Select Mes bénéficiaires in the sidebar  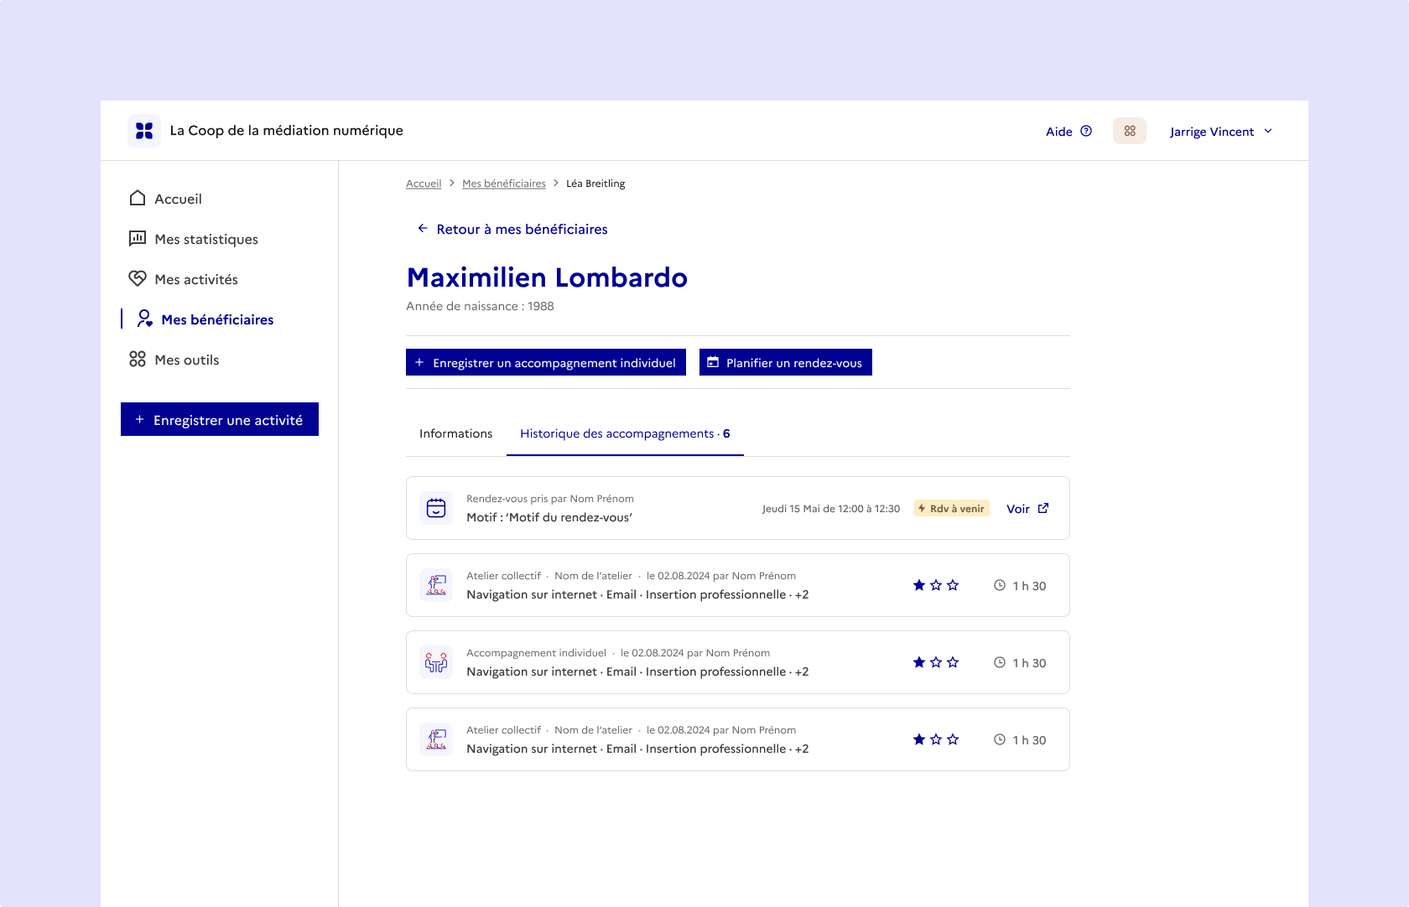pyautogui.click(x=216, y=319)
